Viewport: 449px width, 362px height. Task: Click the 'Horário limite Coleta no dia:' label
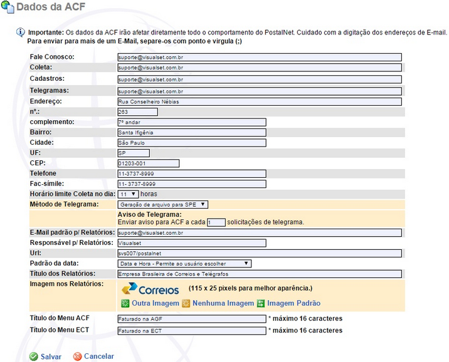click(73, 194)
